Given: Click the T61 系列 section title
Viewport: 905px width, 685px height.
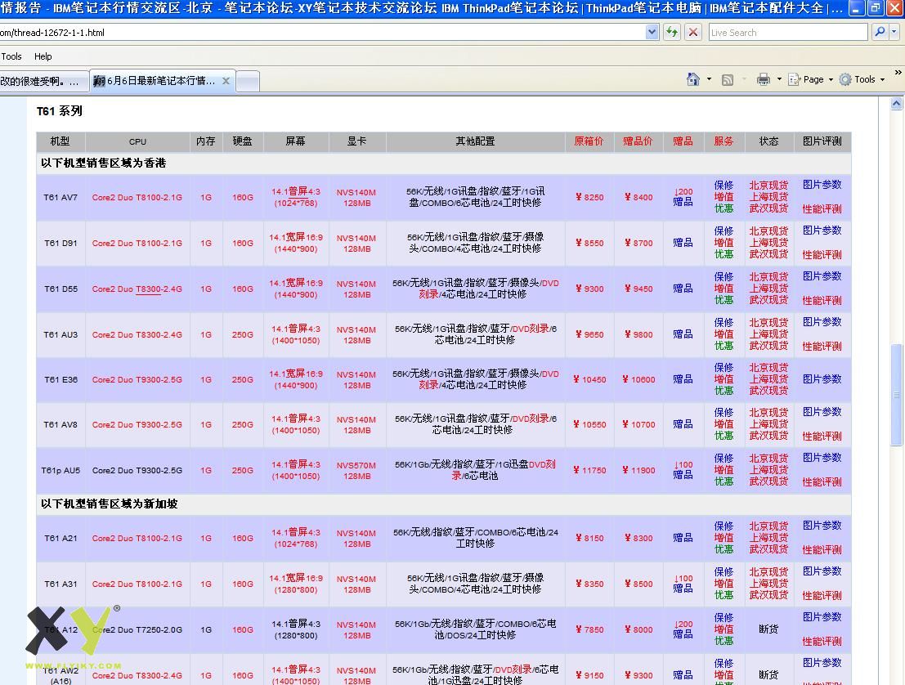Looking at the screenshot, I should [60, 111].
